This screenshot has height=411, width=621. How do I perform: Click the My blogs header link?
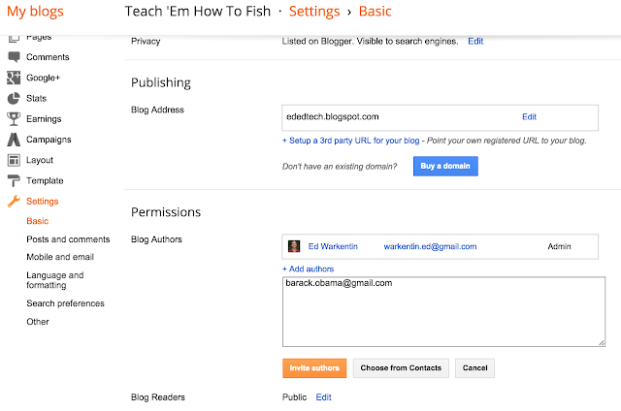tap(35, 12)
